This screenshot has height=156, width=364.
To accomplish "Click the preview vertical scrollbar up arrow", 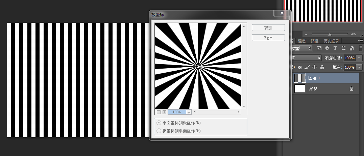I will (244, 26).
